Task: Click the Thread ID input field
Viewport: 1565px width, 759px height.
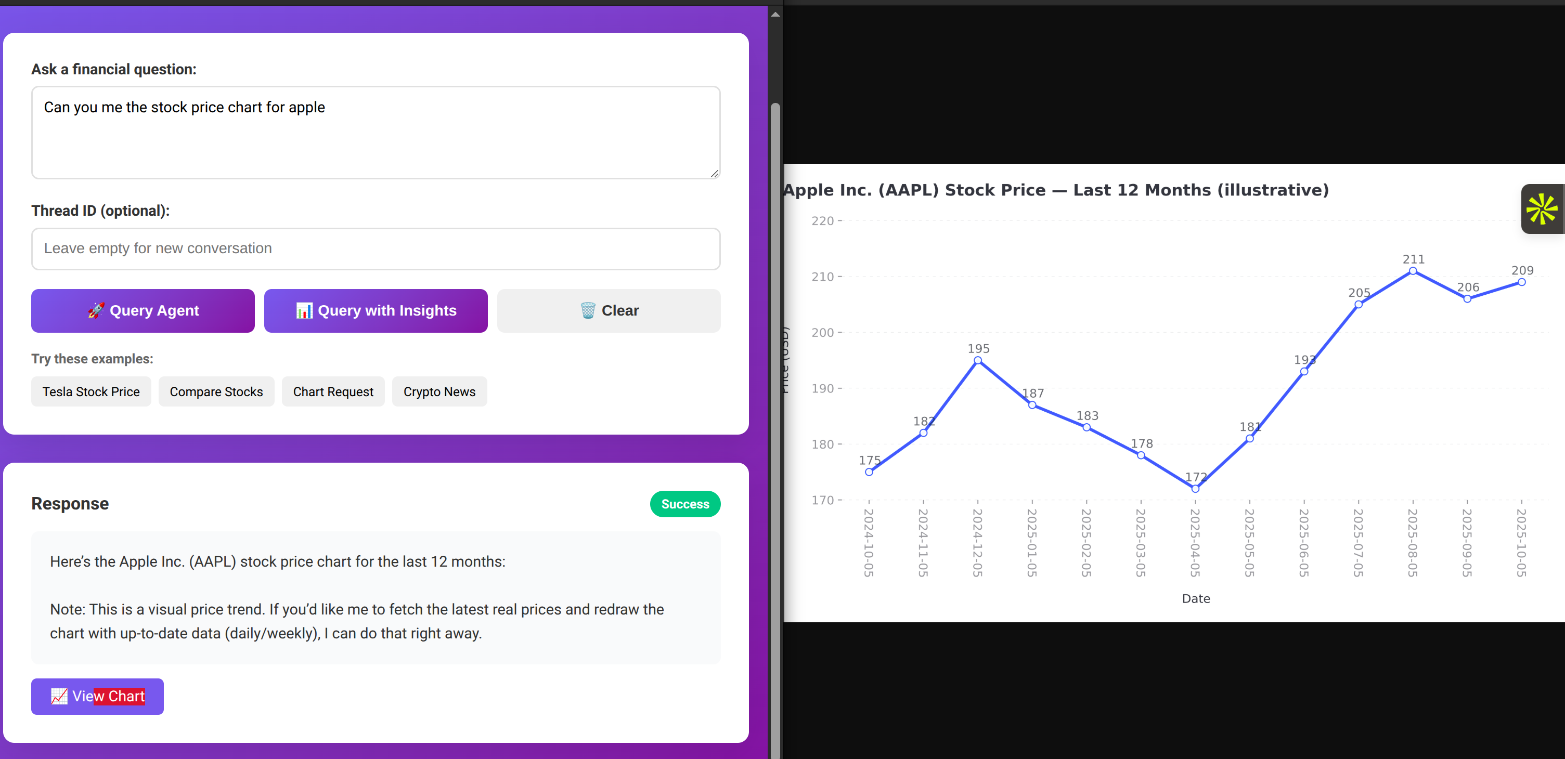Action: [x=376, y=248]
